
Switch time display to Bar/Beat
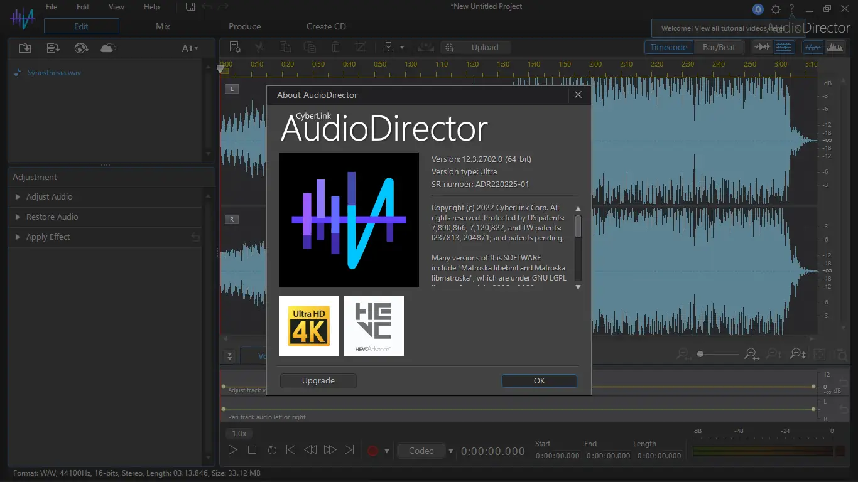(x=719, y=47)
